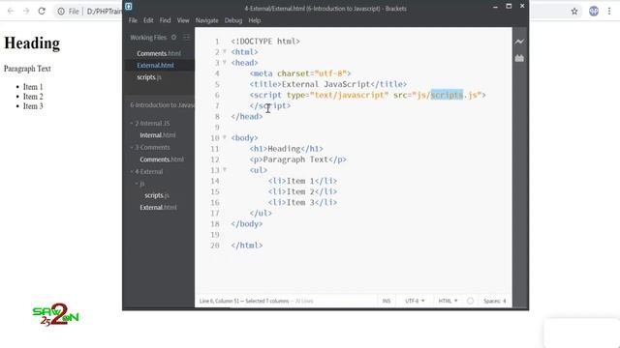Open the View menu
620x348 pixels.
(x=183, y=20)
